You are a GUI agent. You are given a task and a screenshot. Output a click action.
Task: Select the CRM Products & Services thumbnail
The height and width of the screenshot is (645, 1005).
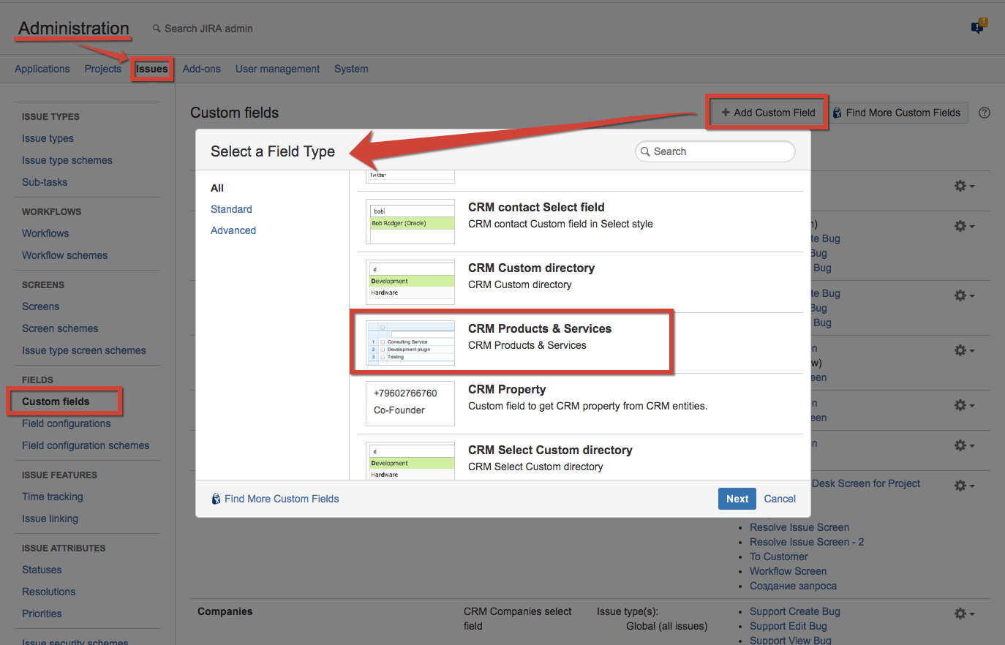(x=410, y=343)
